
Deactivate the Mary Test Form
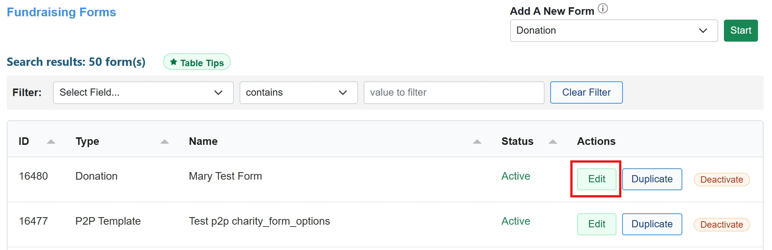(x=721, y=180)
